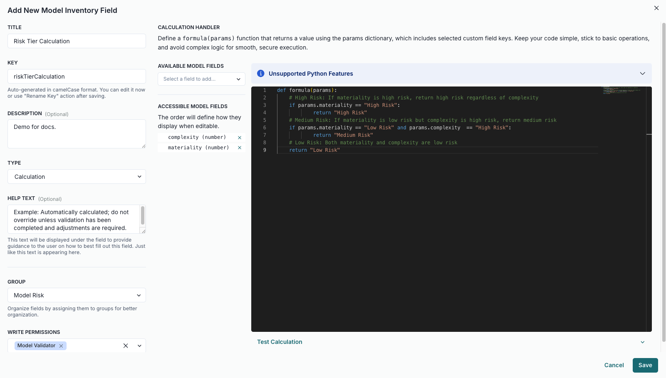Click the Description text area
The image size is (666, 378).
tap(77, 134)
